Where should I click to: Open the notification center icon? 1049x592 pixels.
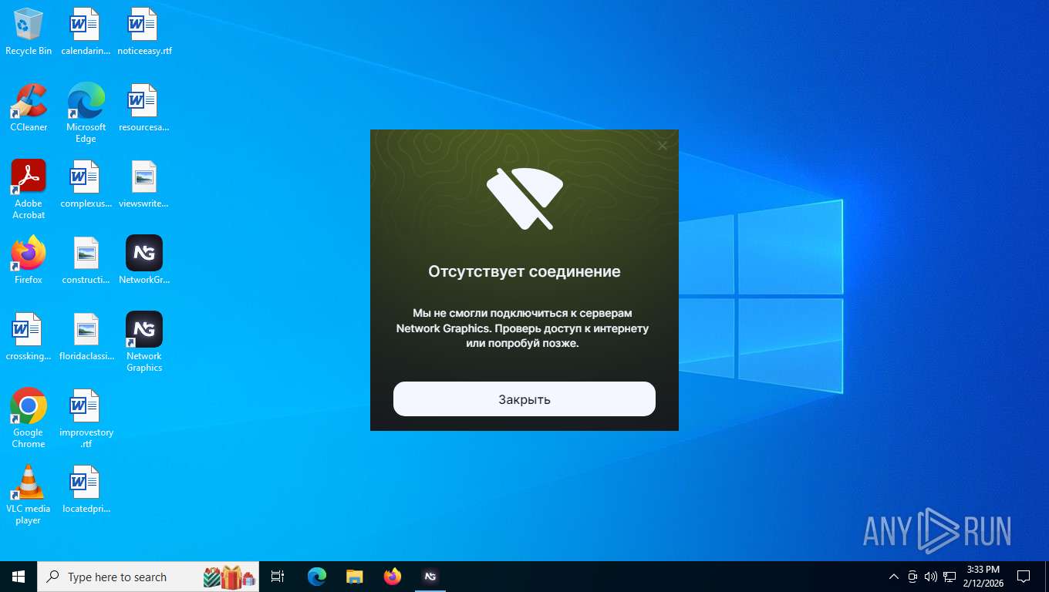(1024, 577)
